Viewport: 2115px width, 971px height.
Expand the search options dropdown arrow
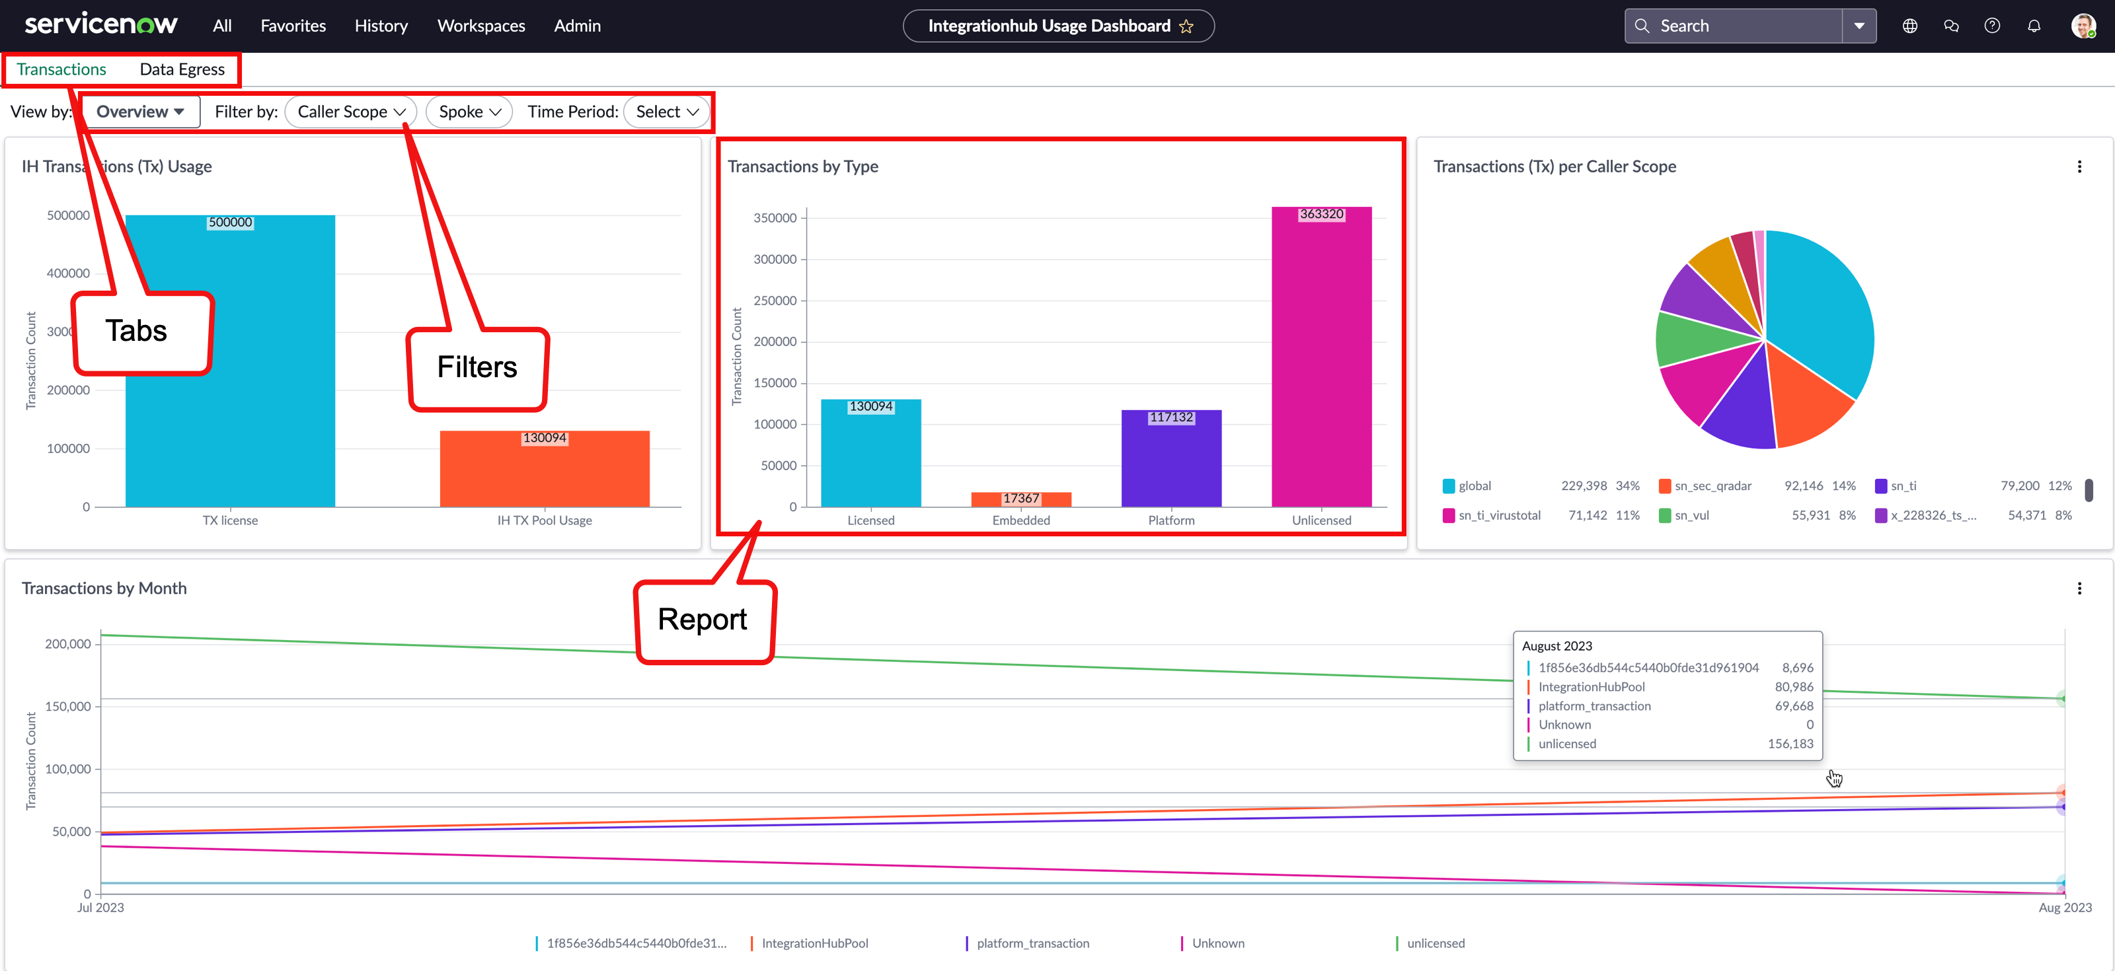tap(1860, 26)
